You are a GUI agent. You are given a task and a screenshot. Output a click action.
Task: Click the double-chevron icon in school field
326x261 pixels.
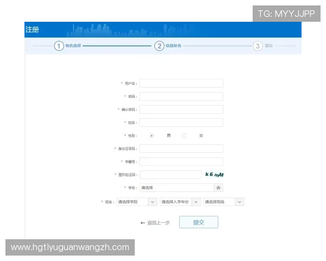218,188
